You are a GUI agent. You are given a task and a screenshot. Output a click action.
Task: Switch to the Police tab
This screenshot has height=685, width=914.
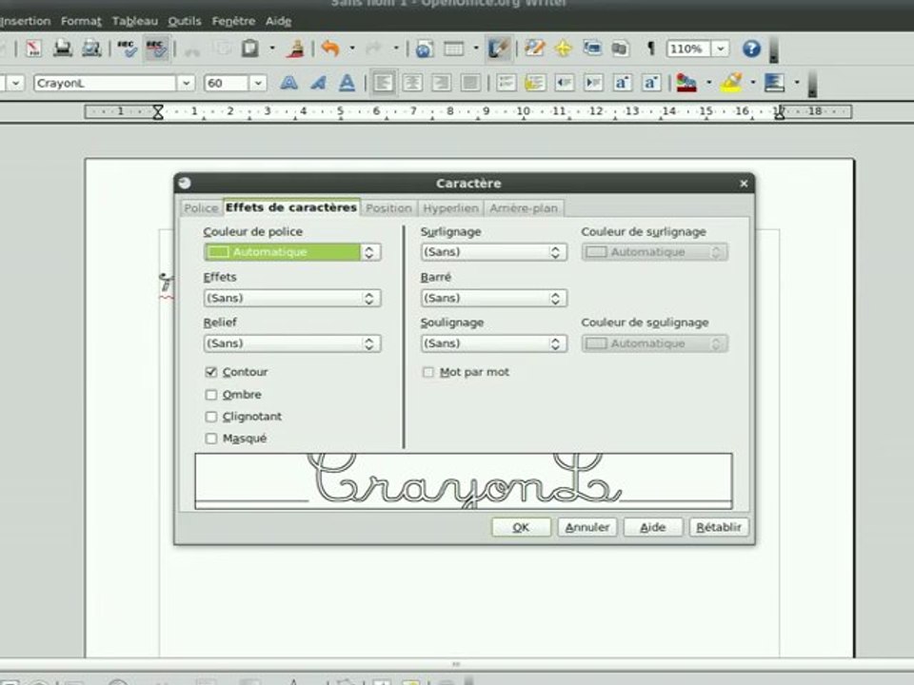[201, 208]
